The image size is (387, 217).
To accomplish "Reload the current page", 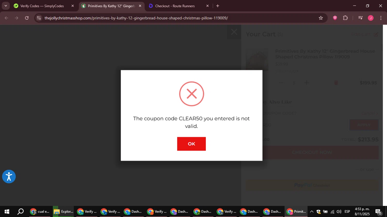I will point(27,18).
